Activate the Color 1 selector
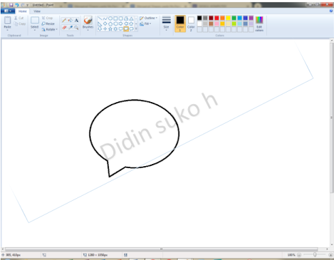The height and width of the screenshot is (260, 334). click(180, 24)
